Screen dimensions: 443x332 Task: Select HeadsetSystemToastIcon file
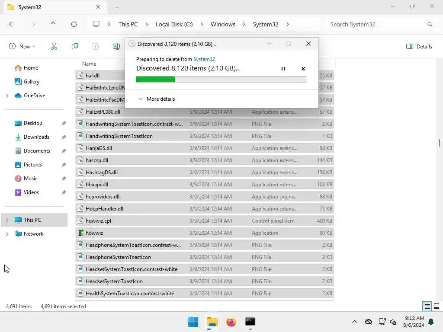pos(205,281)
